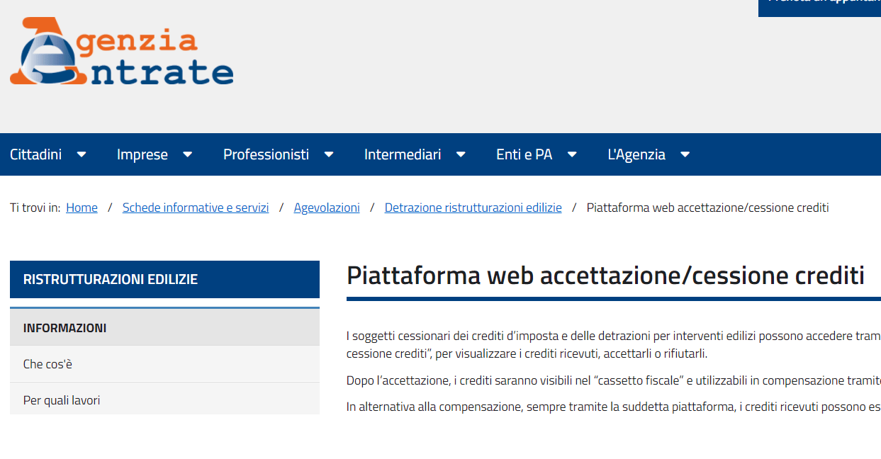Open the L'Agenzia section from the menu
This screenshot has height=459, width=881.
(x=636, y=154)
